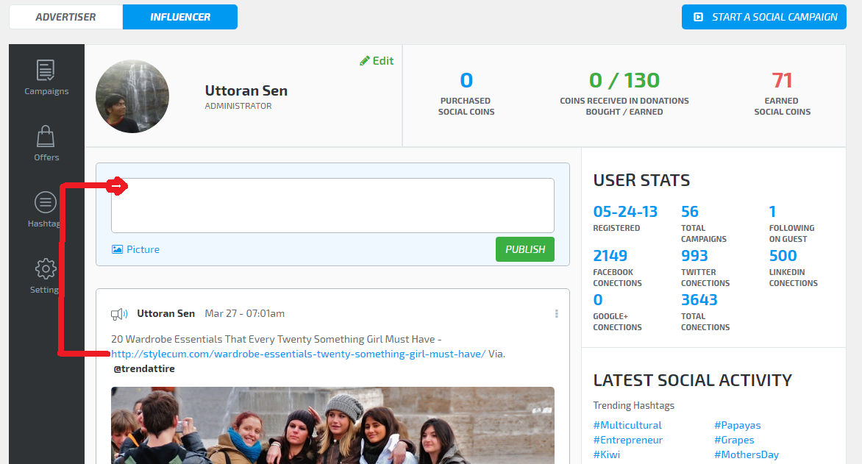Click the 1 following on guest stat

click(772, 212)
